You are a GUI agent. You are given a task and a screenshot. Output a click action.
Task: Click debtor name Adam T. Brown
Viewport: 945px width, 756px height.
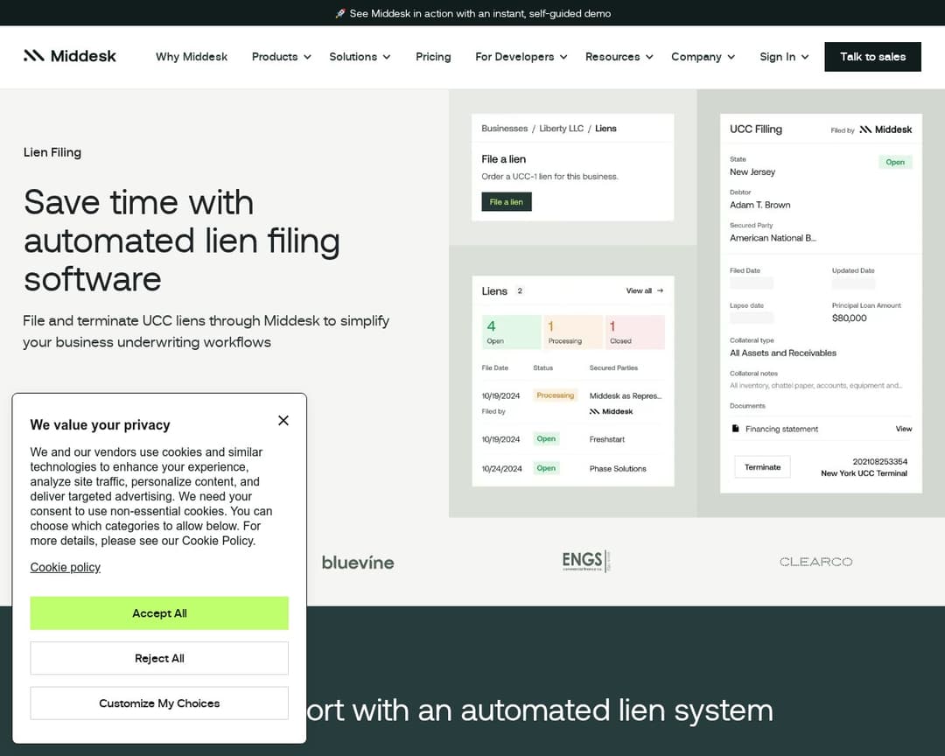point(760,205)
